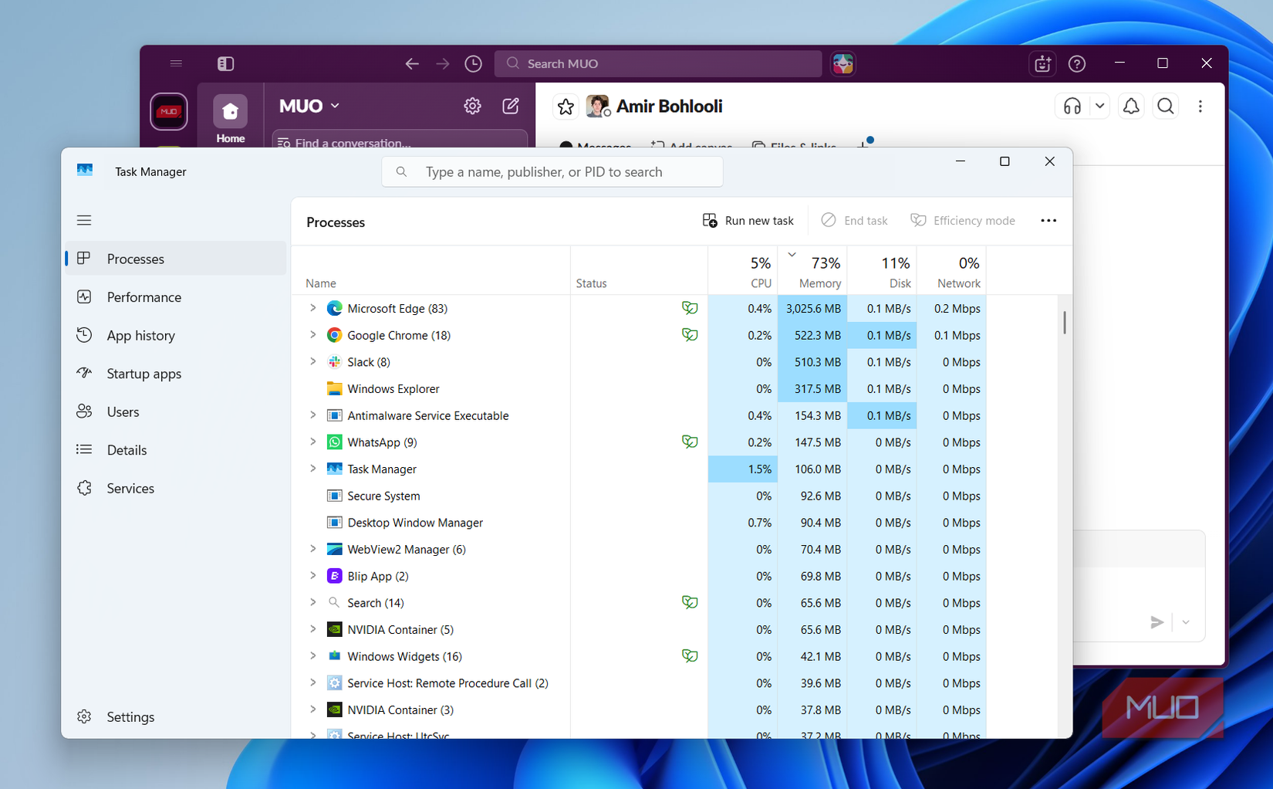
Task: Star the Amir Bohlooli conversation
Action: [566, 107]
